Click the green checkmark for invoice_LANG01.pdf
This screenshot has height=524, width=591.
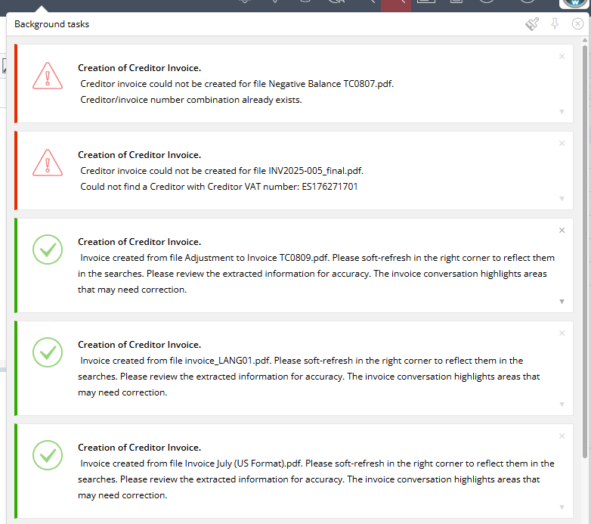pos(48,352)
